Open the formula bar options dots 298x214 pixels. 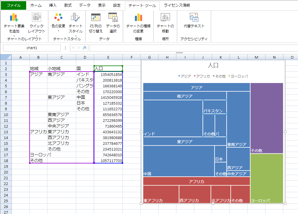coord(65,48)
